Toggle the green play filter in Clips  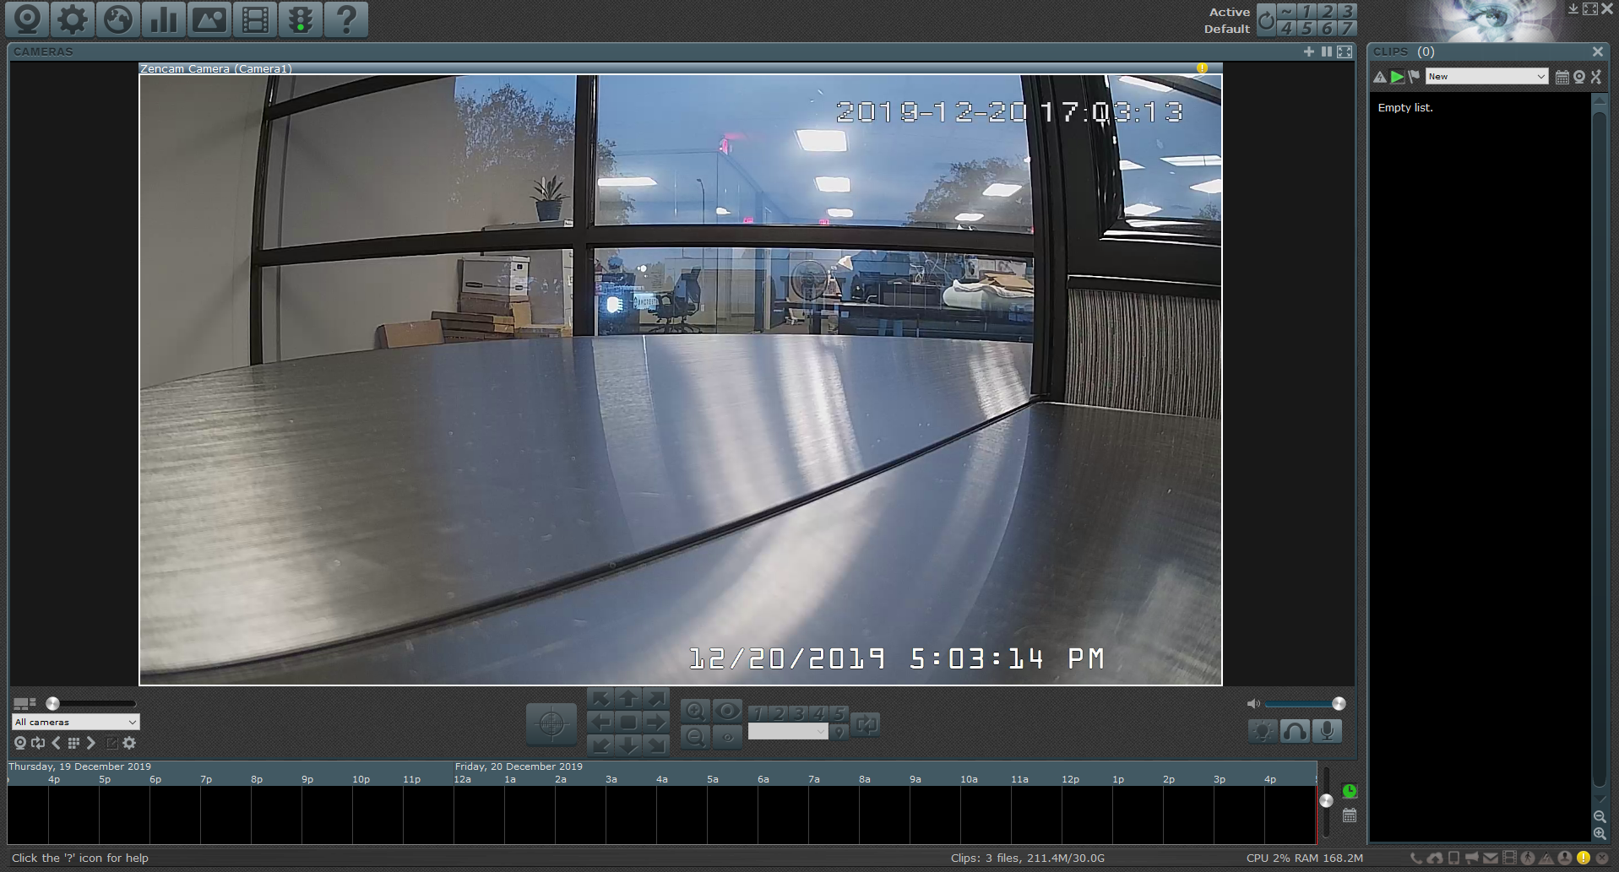(1397, 77)
